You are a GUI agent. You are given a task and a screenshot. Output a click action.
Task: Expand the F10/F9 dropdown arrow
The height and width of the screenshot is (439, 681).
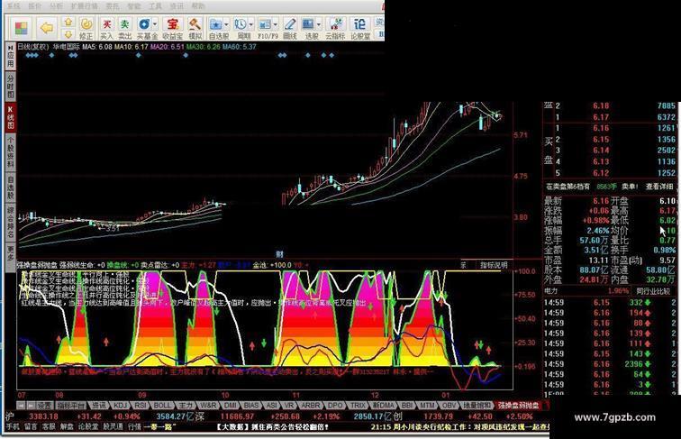point(276,24)
